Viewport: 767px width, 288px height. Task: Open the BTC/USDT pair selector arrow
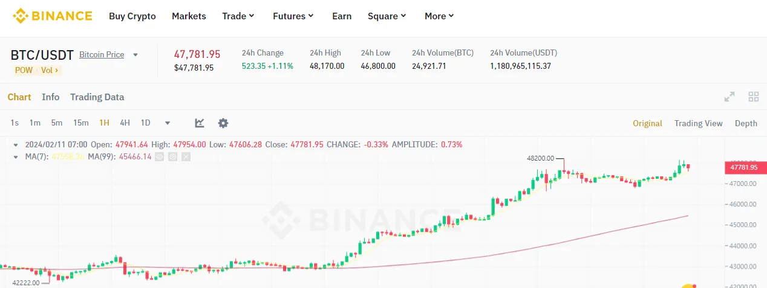tap(135, 55)
